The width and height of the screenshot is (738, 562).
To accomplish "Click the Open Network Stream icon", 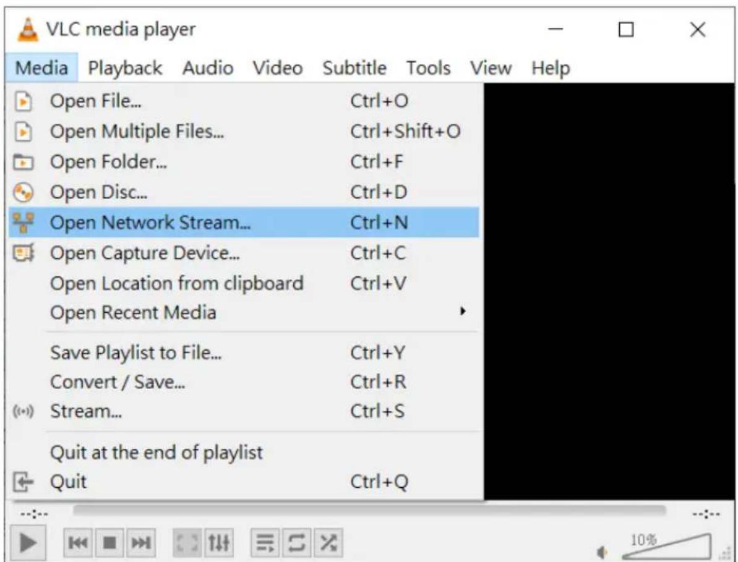I will [x=24, y=223].
